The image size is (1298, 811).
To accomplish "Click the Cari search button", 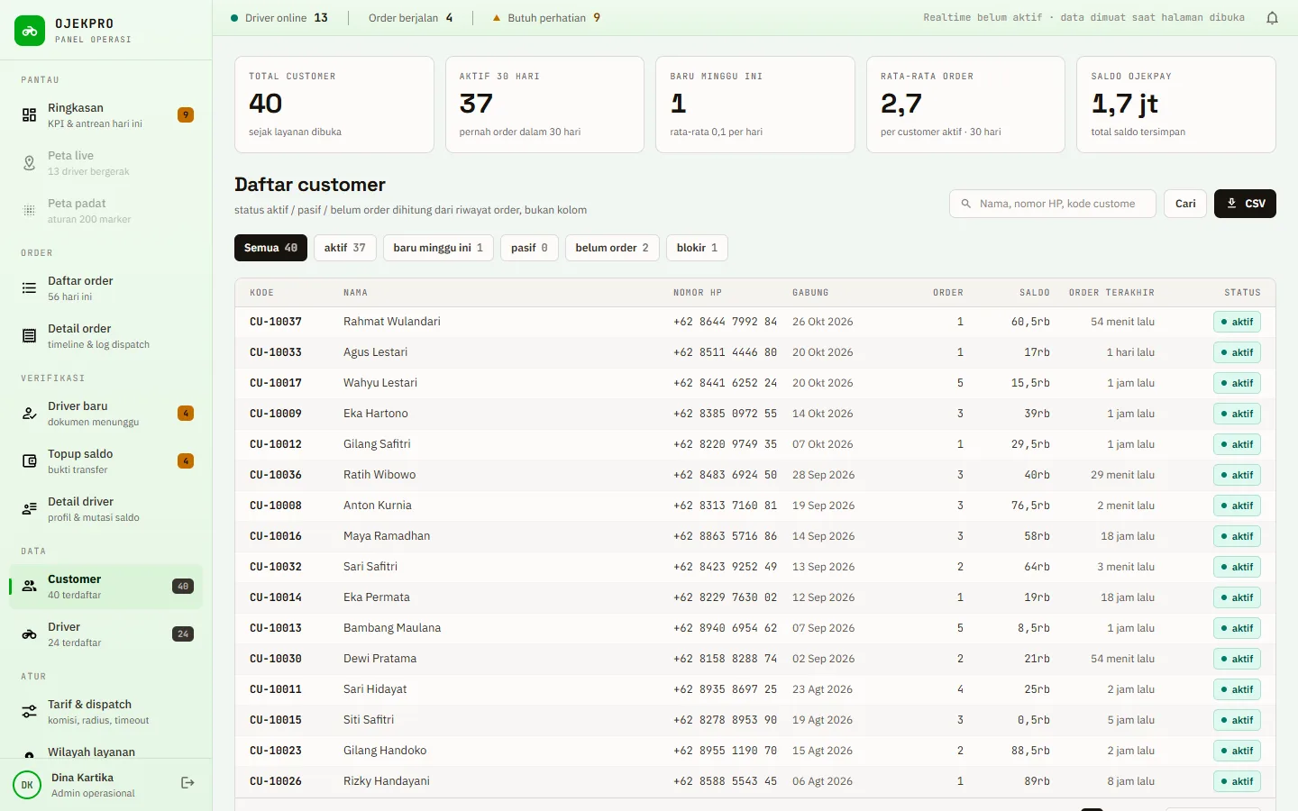I will pos(1185,204).
